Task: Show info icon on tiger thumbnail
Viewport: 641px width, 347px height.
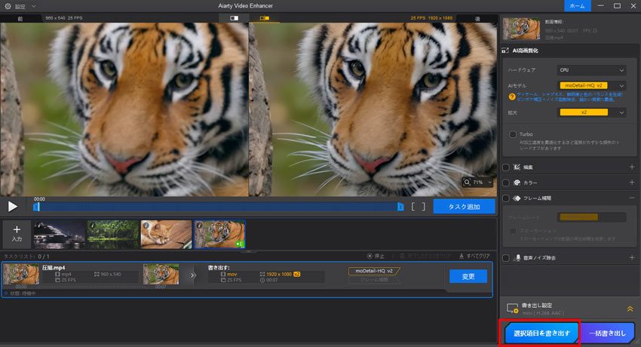Action: (x=200, y=226)
